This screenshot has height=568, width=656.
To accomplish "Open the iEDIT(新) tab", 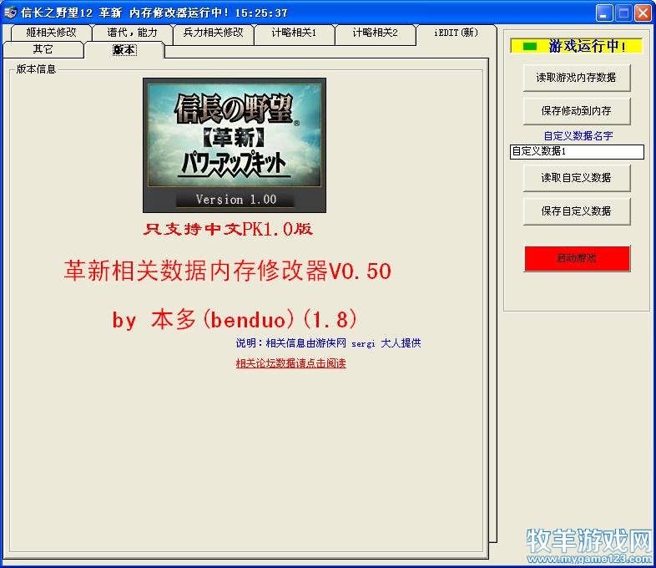I will [x=457, y=33].
